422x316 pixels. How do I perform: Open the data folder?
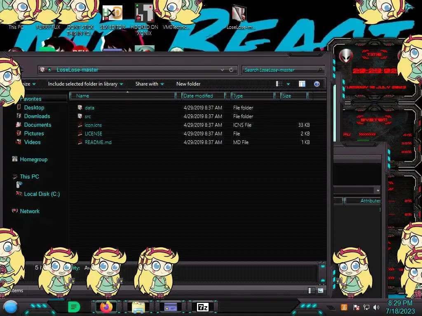tap(89, 108)
